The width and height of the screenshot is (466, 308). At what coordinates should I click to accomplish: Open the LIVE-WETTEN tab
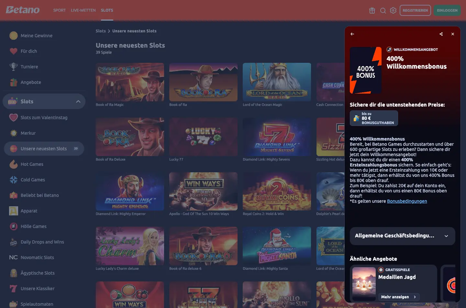coord(83,10)
